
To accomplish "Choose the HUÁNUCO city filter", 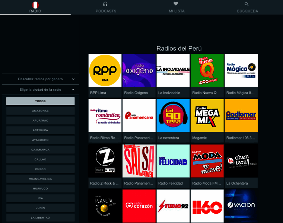I will [41, 188].
